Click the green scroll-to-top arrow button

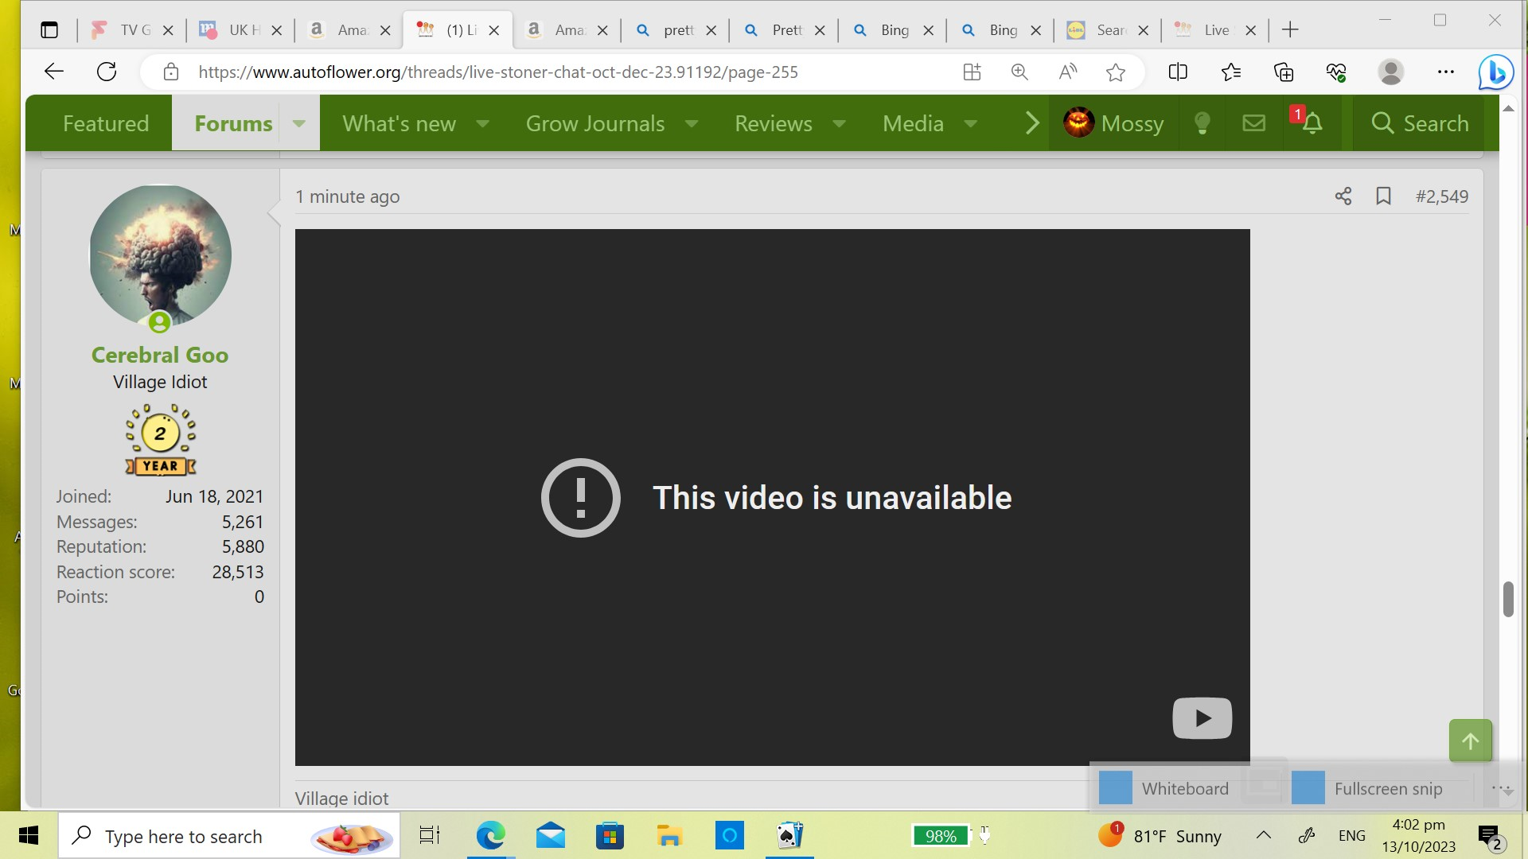pyautogui.click(x=1470, y=741)
